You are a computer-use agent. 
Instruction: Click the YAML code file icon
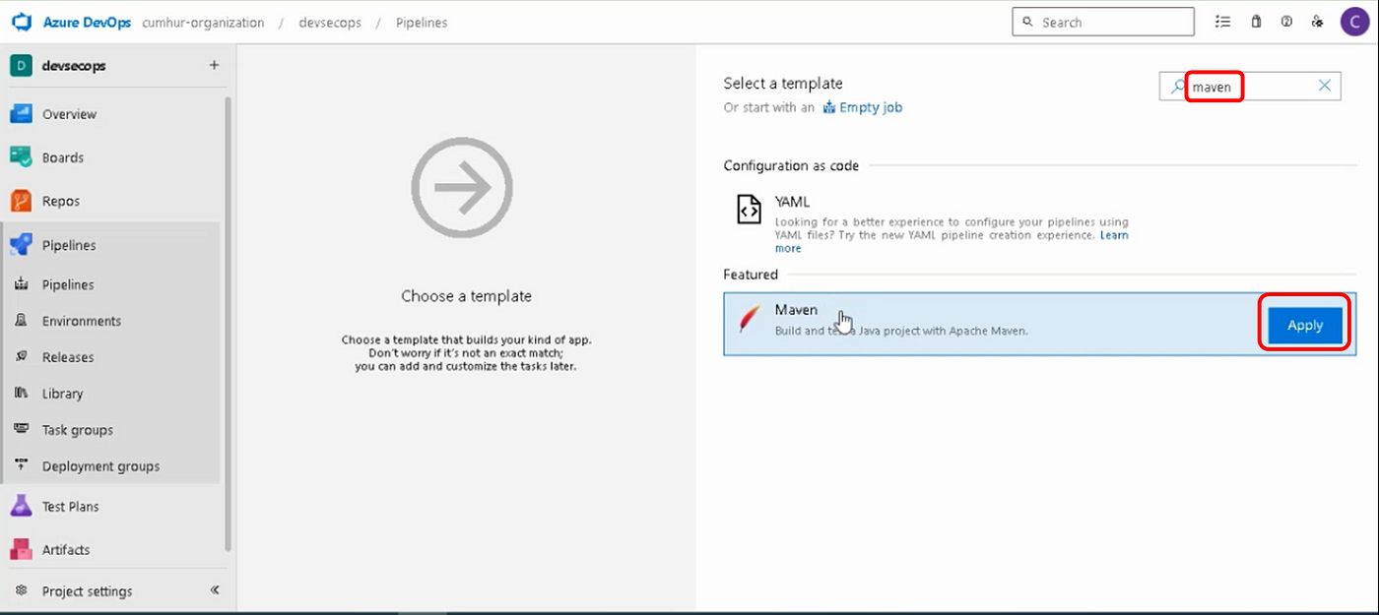pos(750,210)
